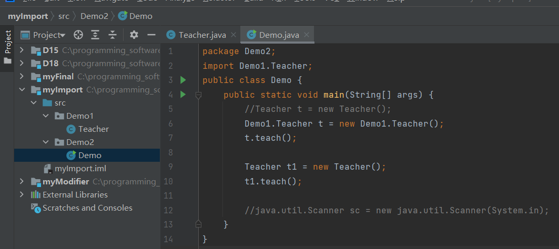559x249 pixels.
Task: Hide the Project panel with minus icon
Action: pyautogui.click(x=151, y=35)
